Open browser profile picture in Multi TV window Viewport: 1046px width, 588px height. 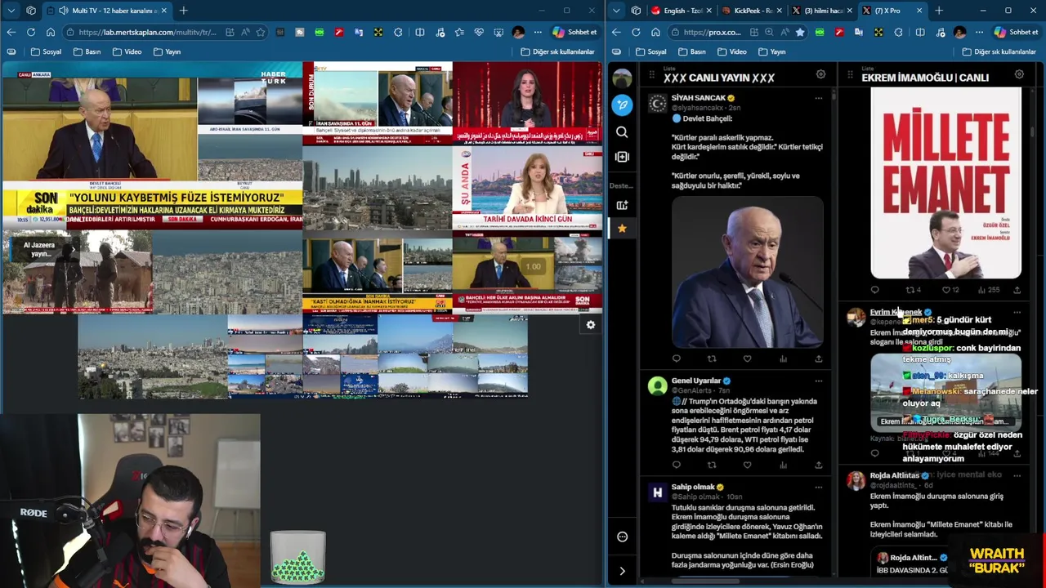click(518, 32)
